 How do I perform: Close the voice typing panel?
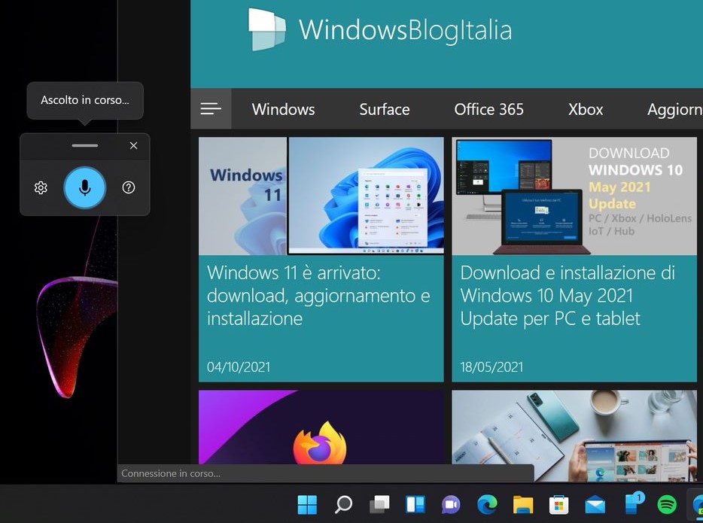(x=134, y=146)
